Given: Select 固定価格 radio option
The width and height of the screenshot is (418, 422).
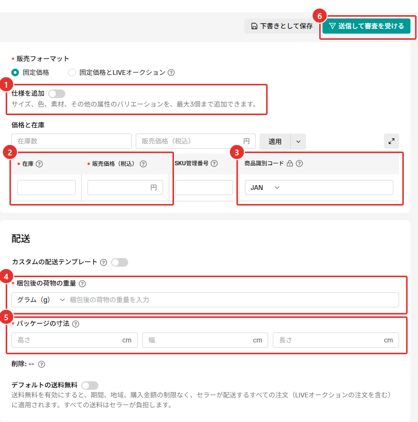Looking at the screenshot, I should pos(15,72).
